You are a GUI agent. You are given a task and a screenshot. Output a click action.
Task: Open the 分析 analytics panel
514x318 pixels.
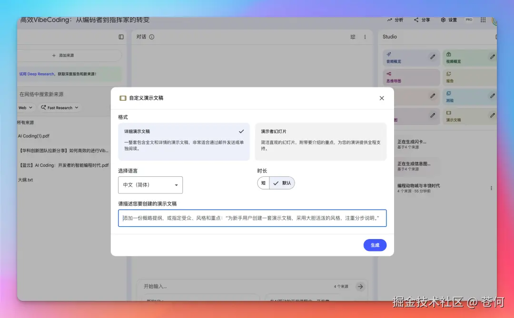(x=396, y=20)
